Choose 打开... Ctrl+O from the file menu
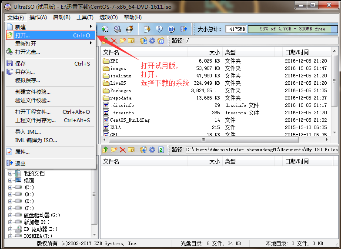This screenshot has width=341, height=249. (50, 36)
